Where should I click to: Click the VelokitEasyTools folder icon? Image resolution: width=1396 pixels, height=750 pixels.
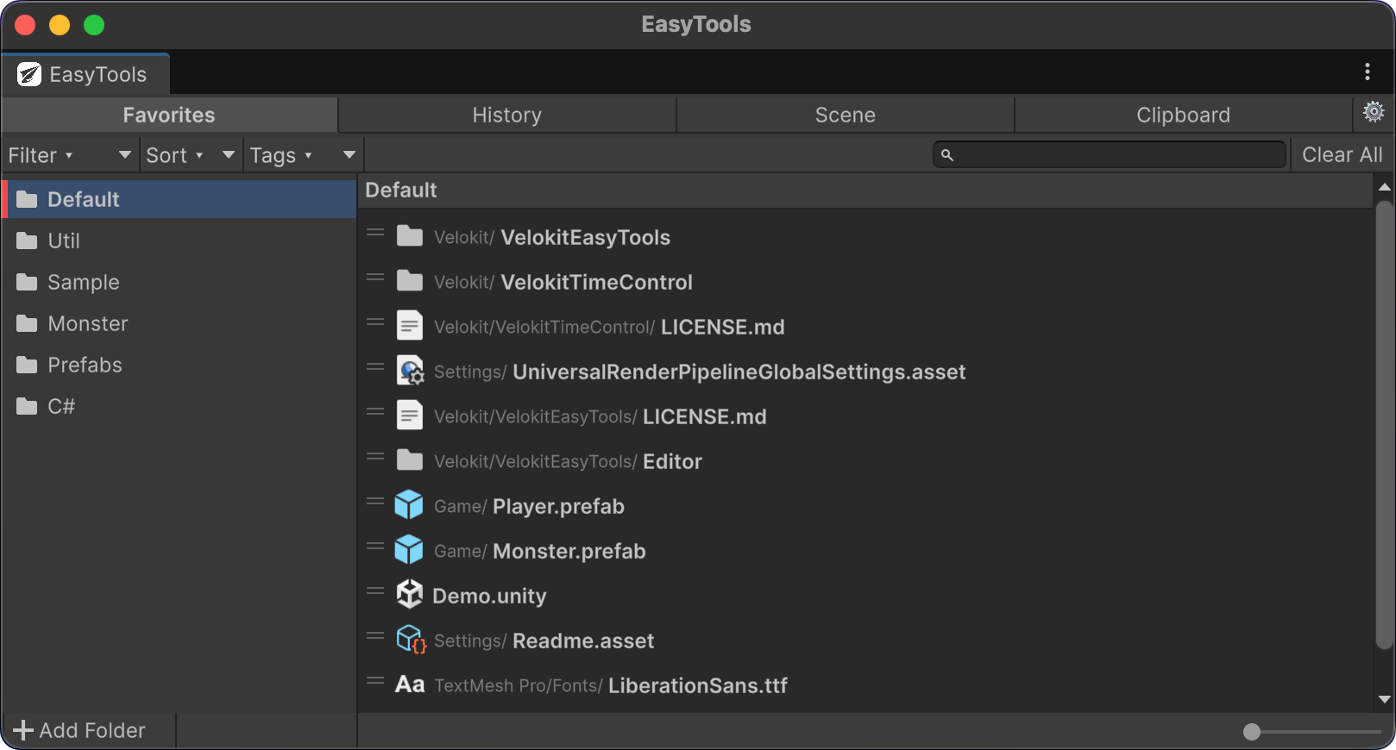tap(410, 236)
